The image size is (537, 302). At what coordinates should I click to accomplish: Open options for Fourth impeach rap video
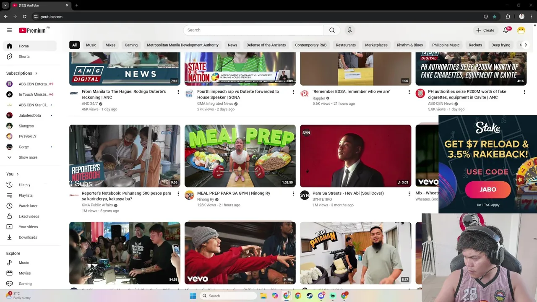coord(293,92)
